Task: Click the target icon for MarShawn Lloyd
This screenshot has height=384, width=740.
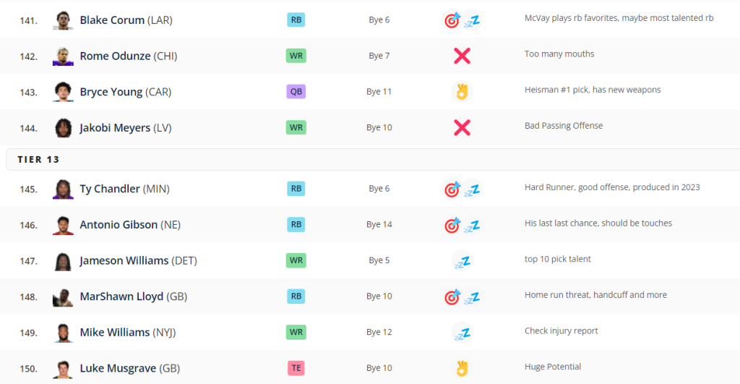Action: 452,297
